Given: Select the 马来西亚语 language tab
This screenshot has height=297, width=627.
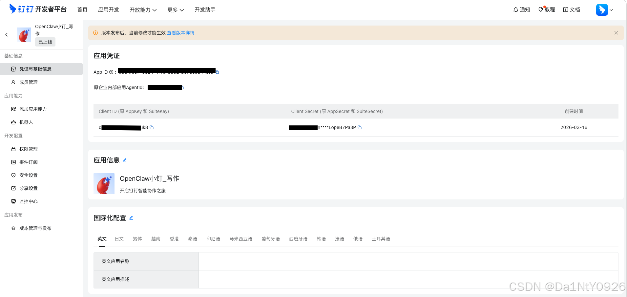Looking at the screenshot, I should pos(241,239).
